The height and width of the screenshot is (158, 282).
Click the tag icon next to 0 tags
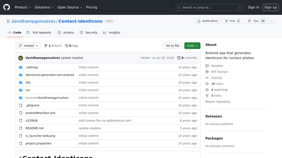(67, 46)
